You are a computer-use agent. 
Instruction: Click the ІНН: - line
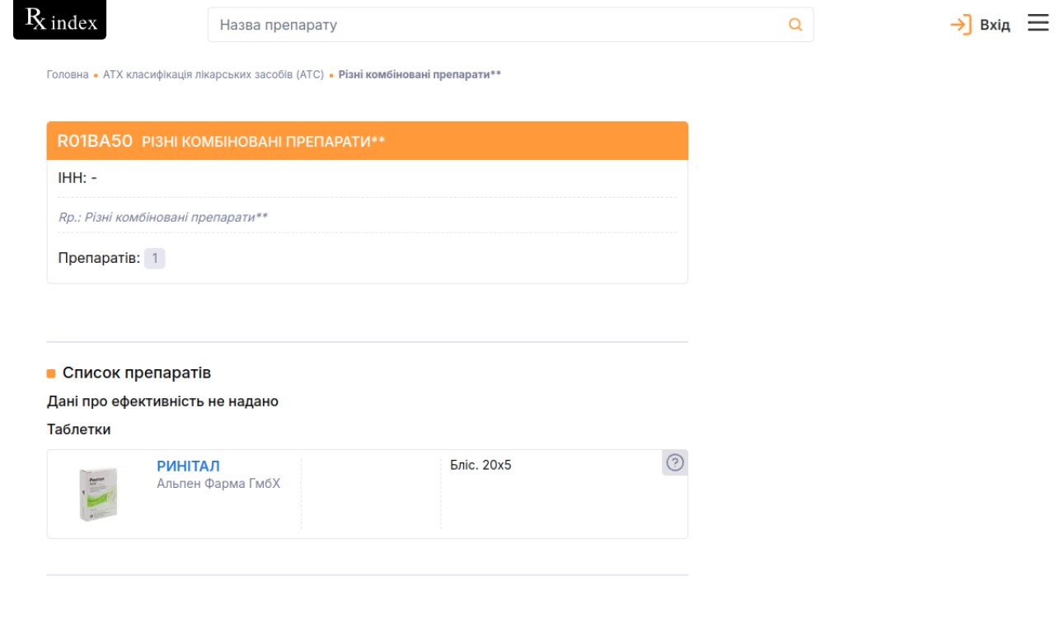[77, 177]
